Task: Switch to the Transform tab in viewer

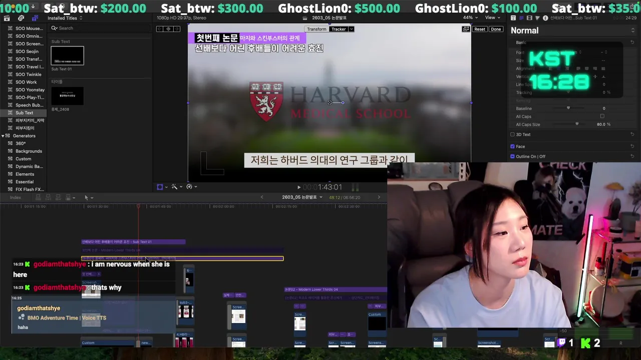Action: pyautogui.click(x=316, y=29)
